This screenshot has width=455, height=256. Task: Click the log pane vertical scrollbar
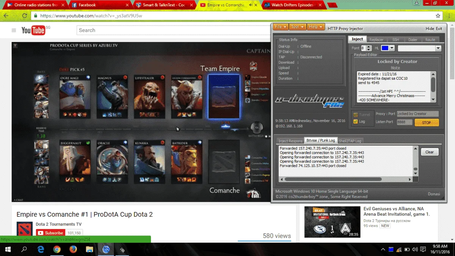[415, 161]
